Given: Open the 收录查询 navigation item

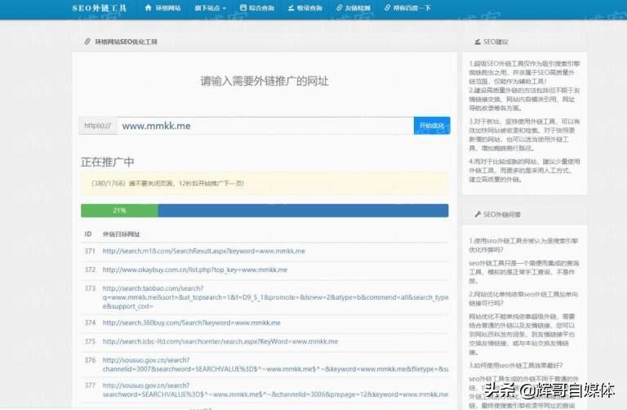Looking at the screenshot, I should (x=305, y=8).
